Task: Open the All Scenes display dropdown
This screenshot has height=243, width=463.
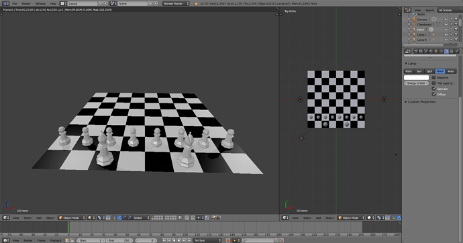Action: pyautogui.click(x=450, y=10)
